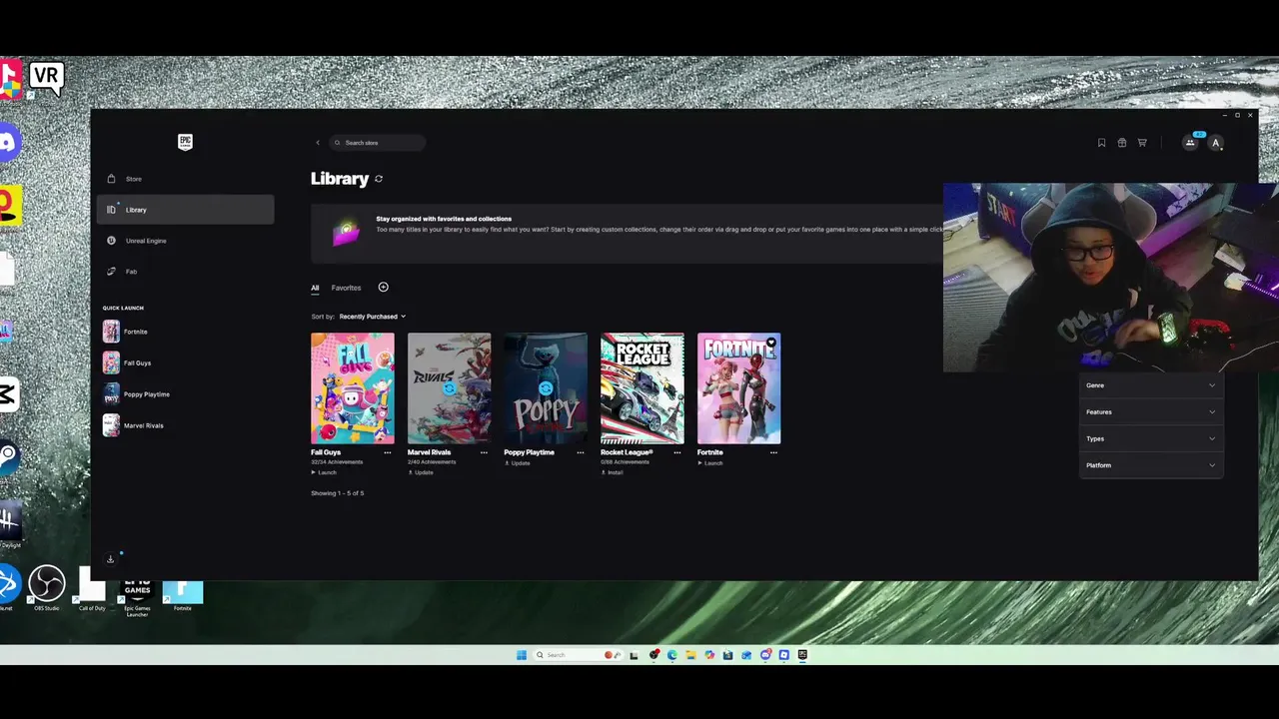This screenshot has width=1279, height=719.
Task: Open Fab in the sidebar
Action: click(186, 272)
